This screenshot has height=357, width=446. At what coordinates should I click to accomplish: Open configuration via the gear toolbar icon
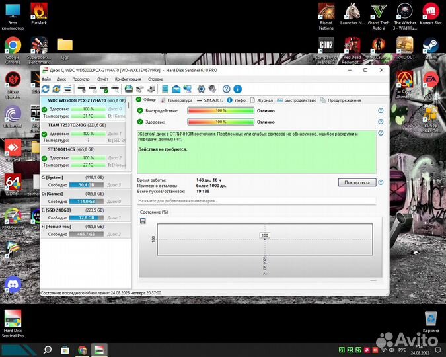(201, 89)
